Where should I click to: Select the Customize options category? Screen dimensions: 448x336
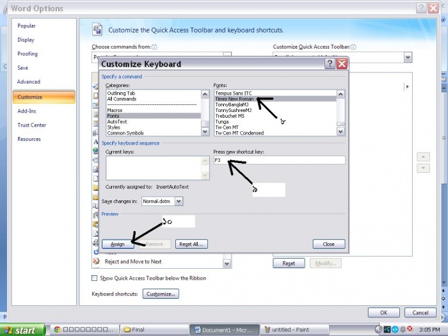pyautogui.click(x=44, y=97)
